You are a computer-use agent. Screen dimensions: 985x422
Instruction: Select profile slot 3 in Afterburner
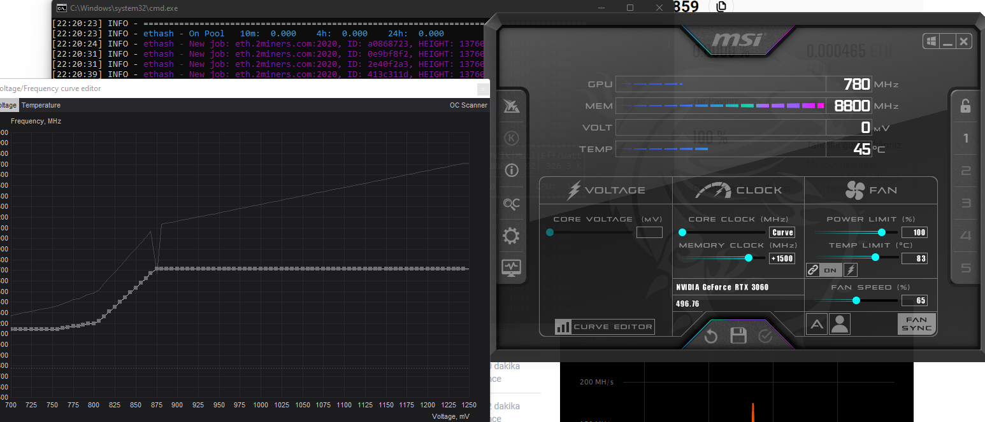(966, 203)
